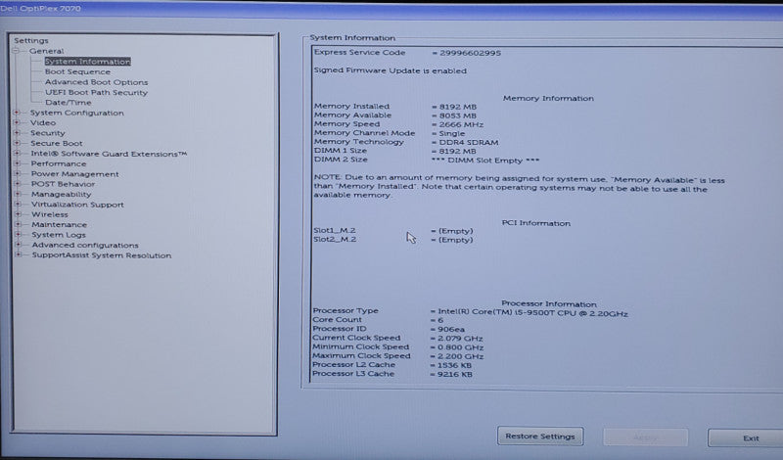The image size is (783, 460).
Task: Select the Wireless category label
Action: coord(50,214)
